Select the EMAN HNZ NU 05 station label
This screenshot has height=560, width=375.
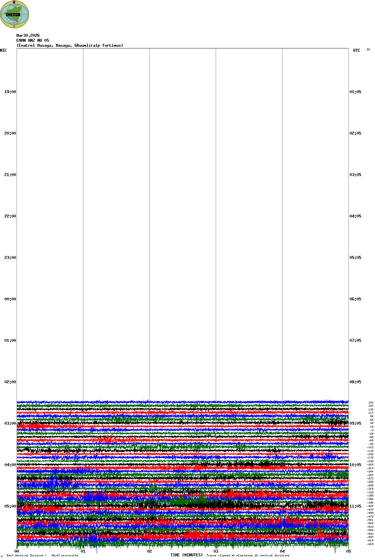(x=33, y=40)
